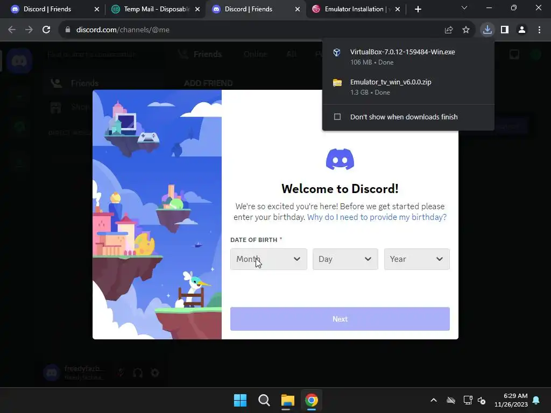Close the Temp Mail tab
Screen dimensions: 551x413
point(197,9)
